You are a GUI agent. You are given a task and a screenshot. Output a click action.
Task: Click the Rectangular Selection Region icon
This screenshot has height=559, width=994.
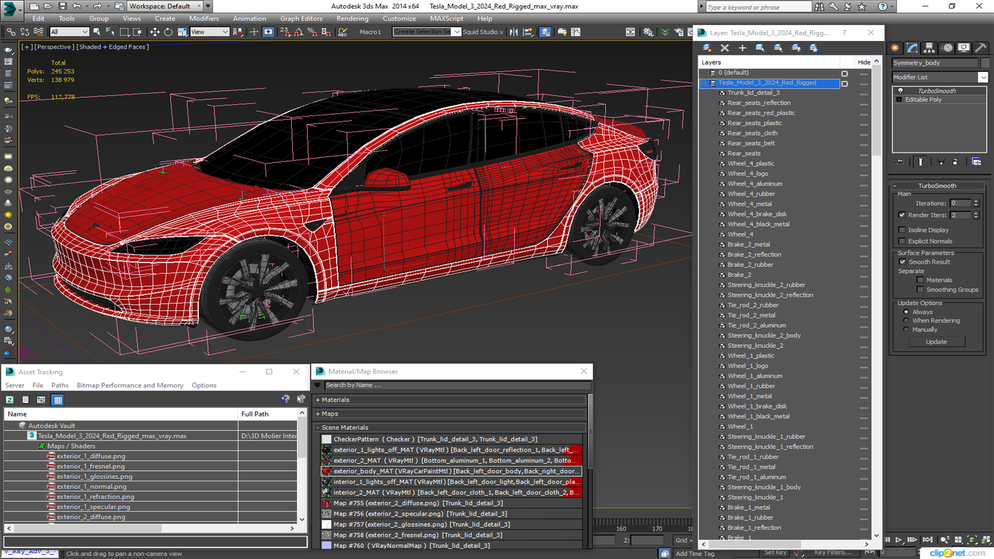pos(124,32)
